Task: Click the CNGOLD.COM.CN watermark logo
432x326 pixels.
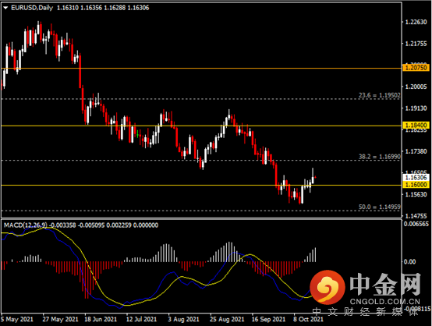Action: click(365, 291)
